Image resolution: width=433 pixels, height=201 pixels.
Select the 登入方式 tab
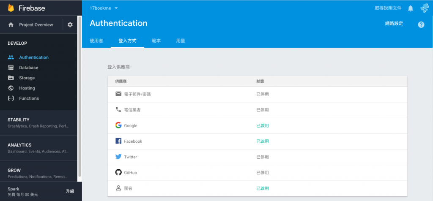(x=127, y=41)
